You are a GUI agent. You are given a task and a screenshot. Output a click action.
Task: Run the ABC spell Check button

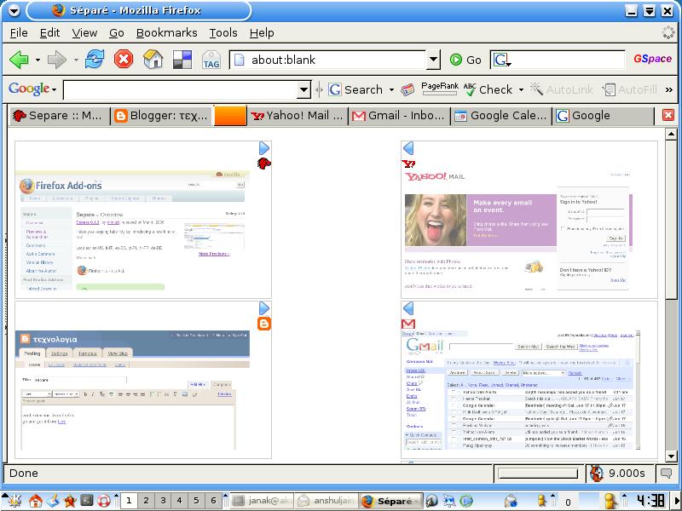(x=488, y=89)
